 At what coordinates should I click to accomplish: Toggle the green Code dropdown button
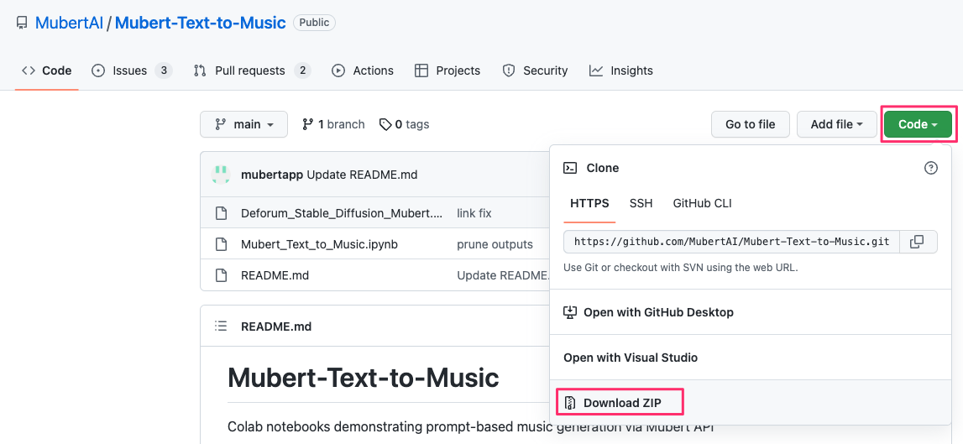click(919, 124)
